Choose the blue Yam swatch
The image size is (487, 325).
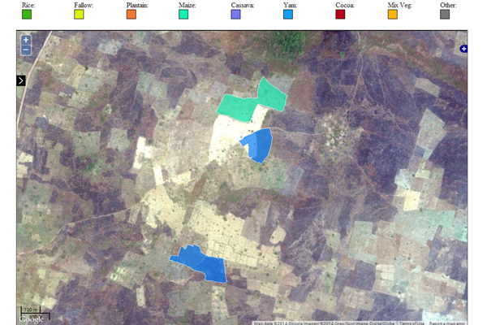coord(288,14)
